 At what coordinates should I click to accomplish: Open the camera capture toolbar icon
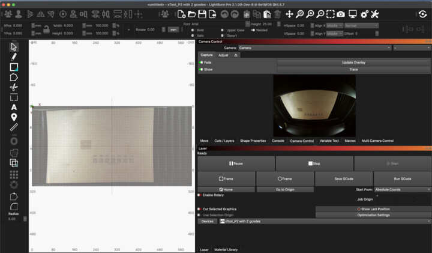(341, 14)
